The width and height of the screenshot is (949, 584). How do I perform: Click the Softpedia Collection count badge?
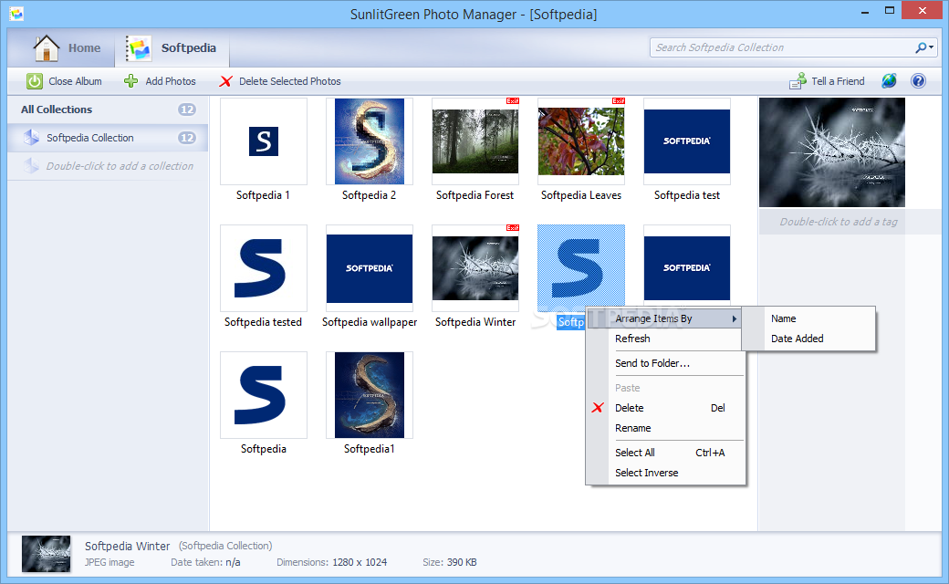[186, 138]
